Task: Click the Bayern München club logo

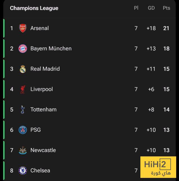Action: tap(23, 49)
